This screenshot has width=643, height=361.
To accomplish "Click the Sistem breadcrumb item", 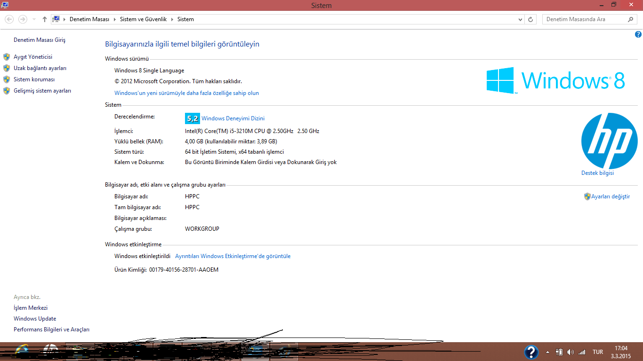I will [x=185, y=19].
